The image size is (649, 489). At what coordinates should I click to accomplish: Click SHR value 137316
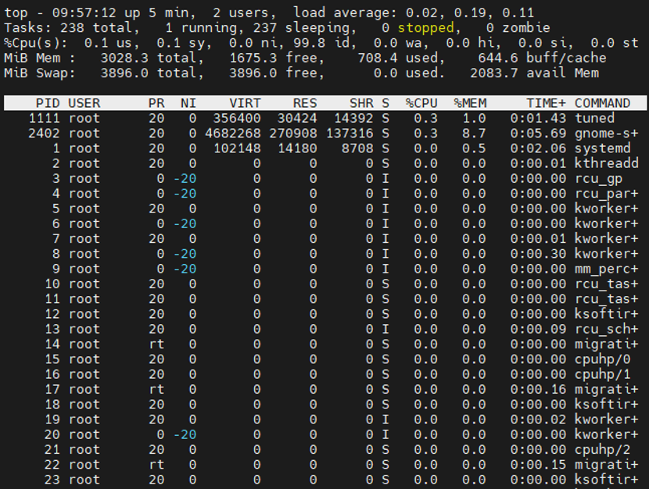pyautogui.click(x=350, y=133)
